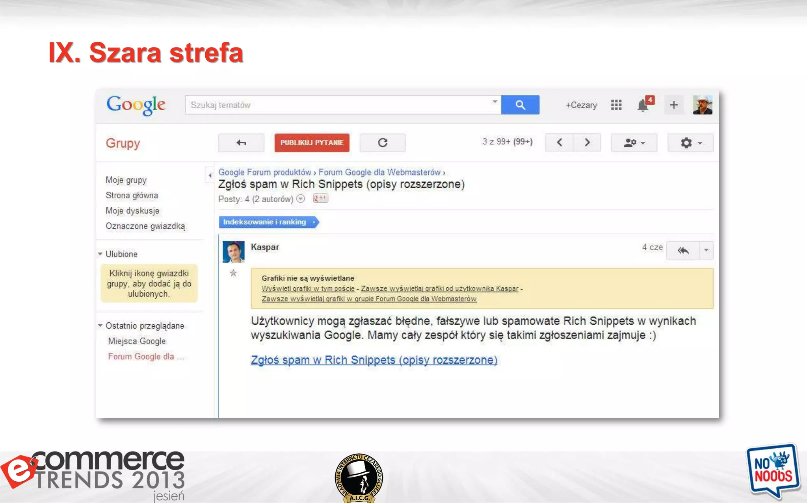The image size is (807, 503).
Task: Click the refresh button
Action: coord(383,142)
